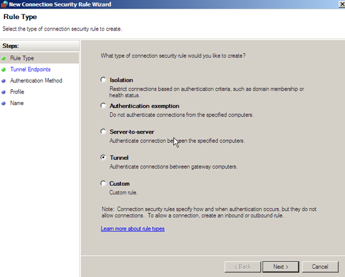This screenshot has height=277, width=345.
Task: Click the firewall wizard title bar icon
Action: point(4,4)
